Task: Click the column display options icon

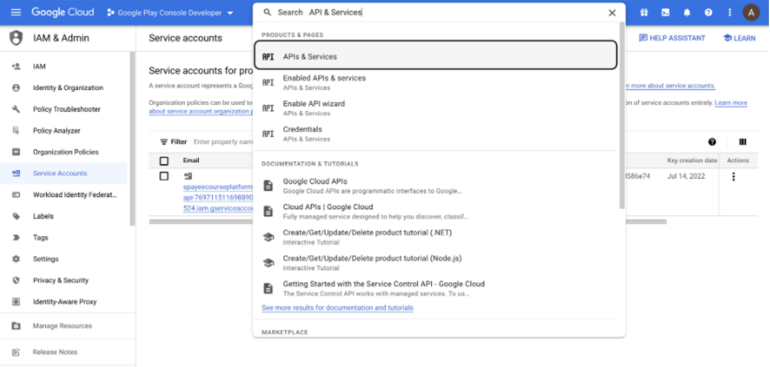Action: 742,142
